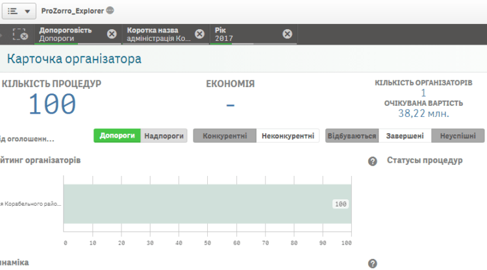The height and width of the screenshot is (270, 487).
Task: Open the Рік selection chip
Action: coord(247,34)
